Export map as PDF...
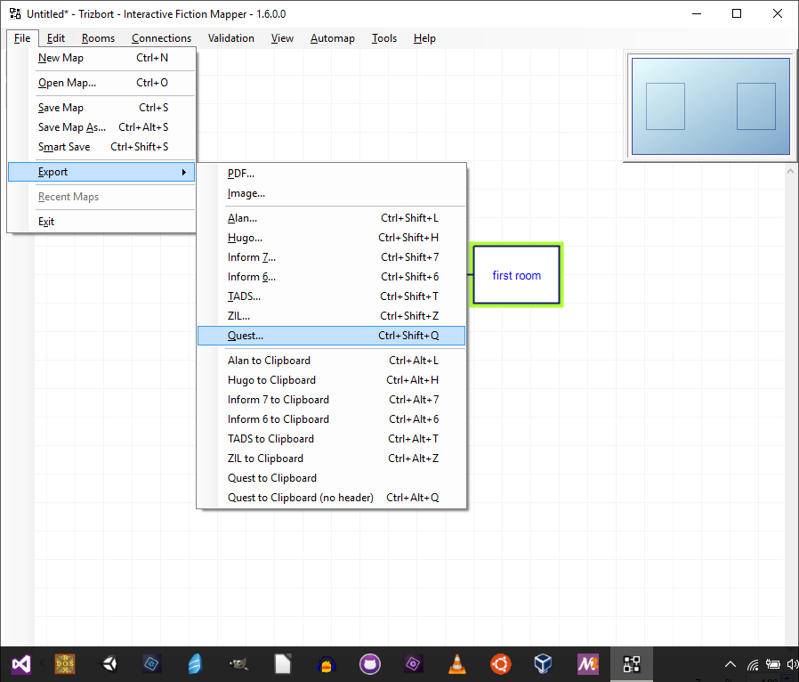 click(x=331, y=174)
